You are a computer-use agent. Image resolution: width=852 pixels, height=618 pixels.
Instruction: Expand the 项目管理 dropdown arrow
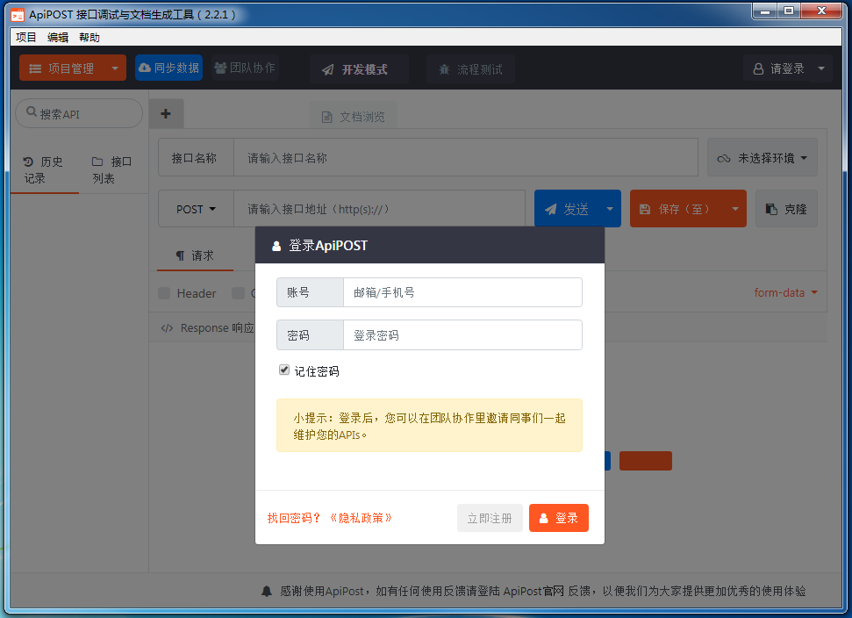[x=115, y=68]
